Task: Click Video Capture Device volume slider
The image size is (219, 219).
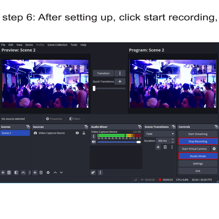Action: coord(119,142)
